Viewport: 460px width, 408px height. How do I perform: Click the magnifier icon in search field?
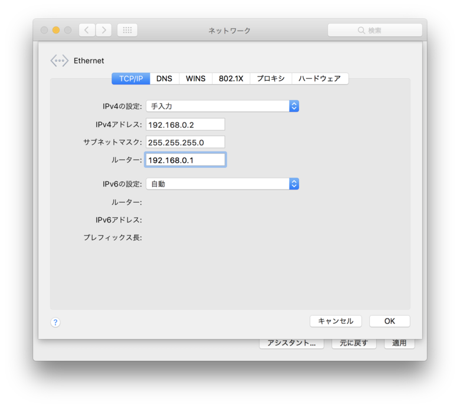click(x=361, y=30)
